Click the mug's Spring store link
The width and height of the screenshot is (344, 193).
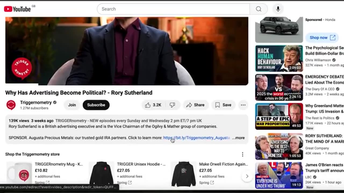(x=42, y=183)
